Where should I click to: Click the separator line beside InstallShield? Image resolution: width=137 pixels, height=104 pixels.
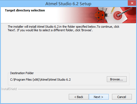(77, 89)
